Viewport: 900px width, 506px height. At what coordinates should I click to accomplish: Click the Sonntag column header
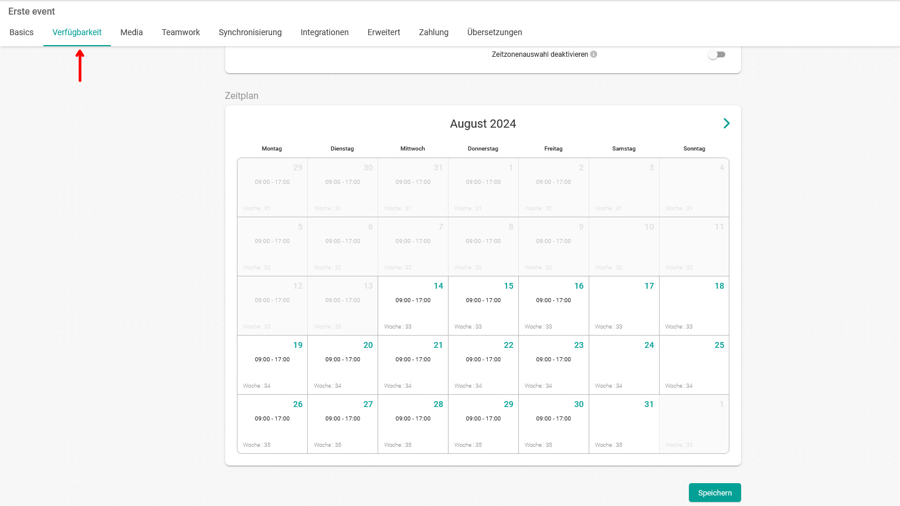point(694,149)
